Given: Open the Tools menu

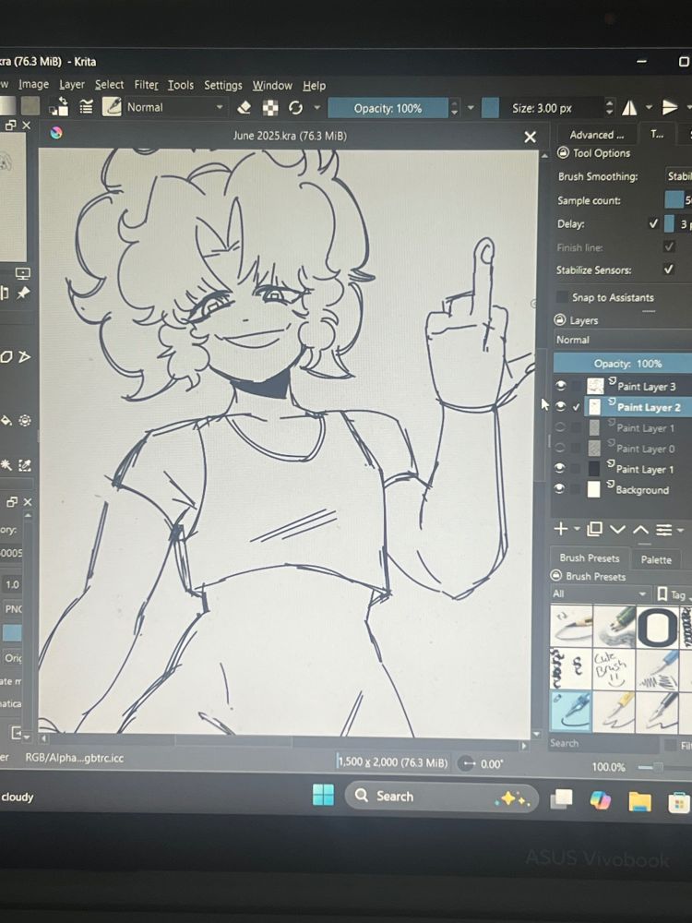Looking at the screenshot, I should (x=181, y=85).
